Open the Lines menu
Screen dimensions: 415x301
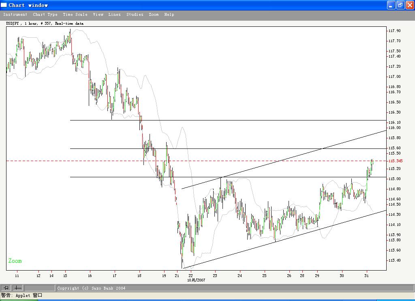click(114, 15)
